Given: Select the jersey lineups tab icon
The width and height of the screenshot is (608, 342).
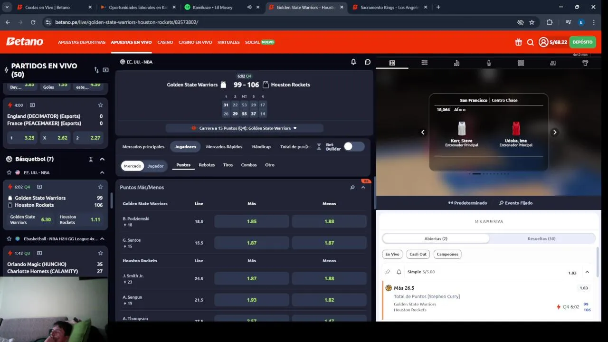Looking at the screenshot, I should click(x=585, y=63).
